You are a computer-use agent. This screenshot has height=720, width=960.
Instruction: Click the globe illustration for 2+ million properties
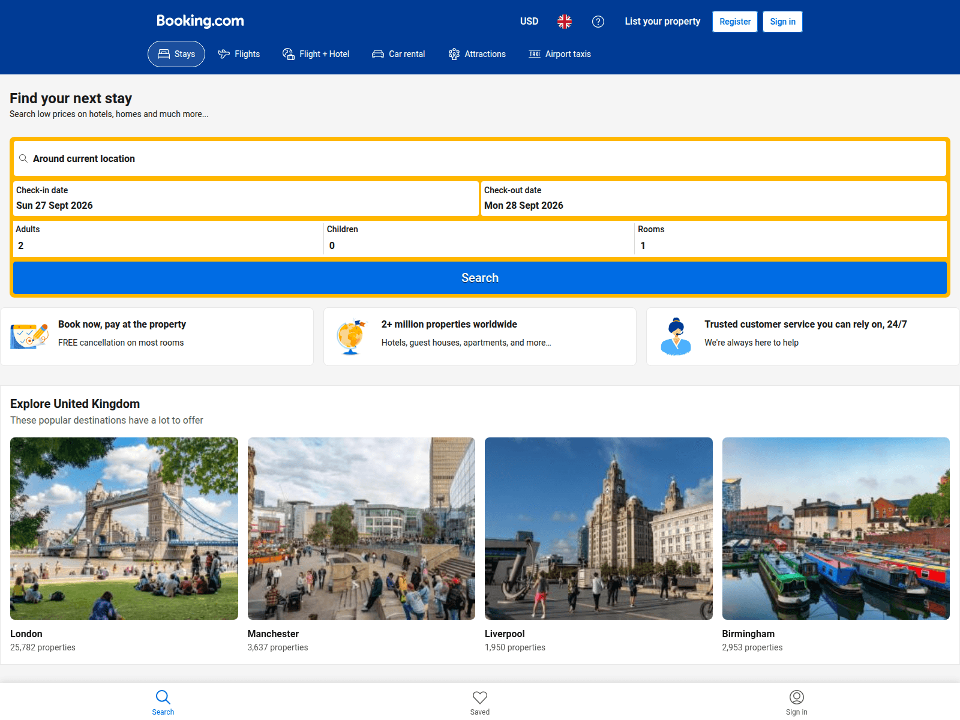352,337
